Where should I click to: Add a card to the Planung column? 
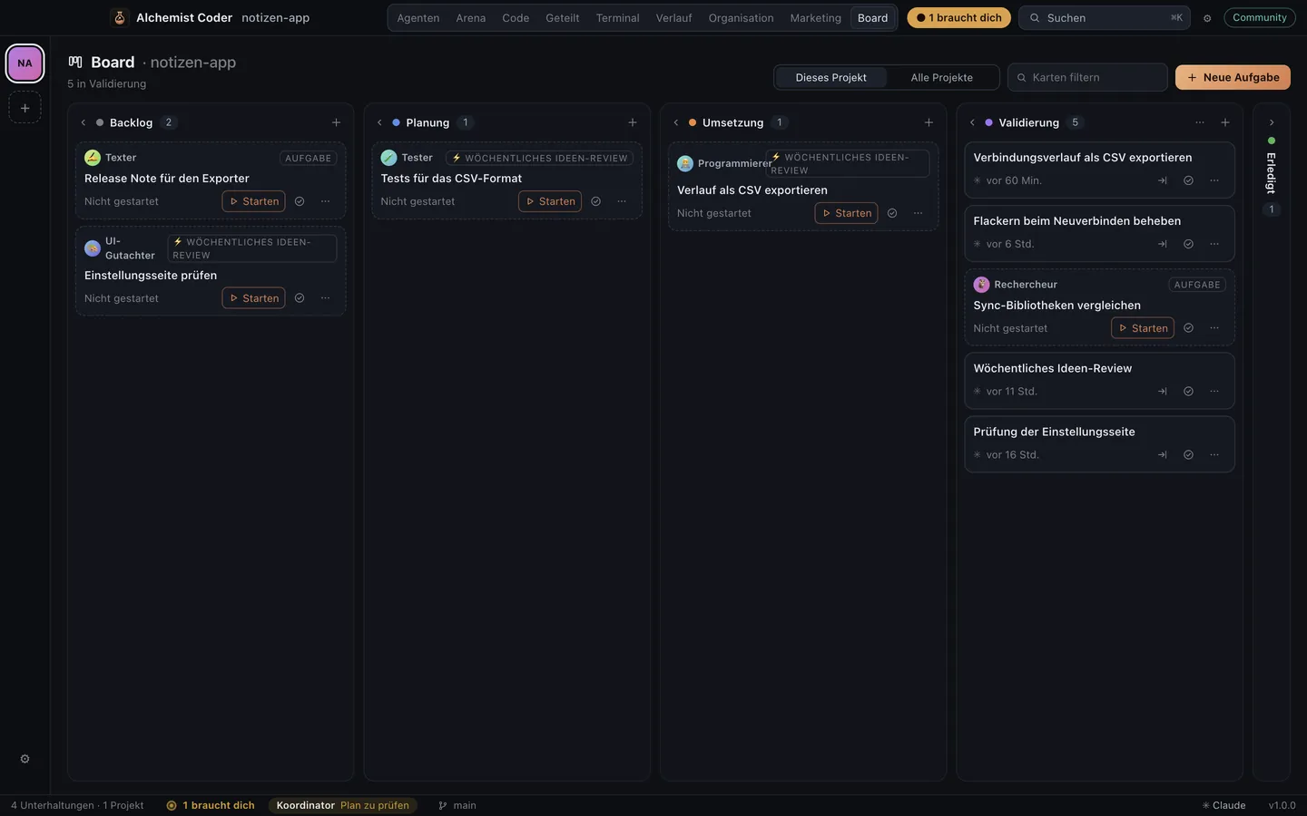633,122
